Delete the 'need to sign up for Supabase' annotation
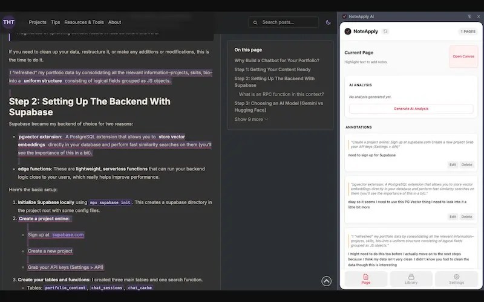The image size is (484, 302). click(466, 164)
